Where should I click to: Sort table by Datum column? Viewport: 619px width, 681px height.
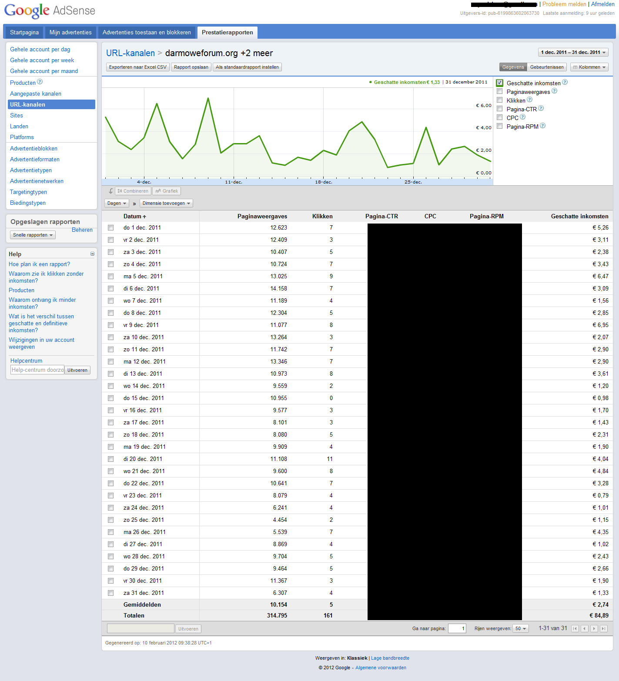tap(134, 216)
